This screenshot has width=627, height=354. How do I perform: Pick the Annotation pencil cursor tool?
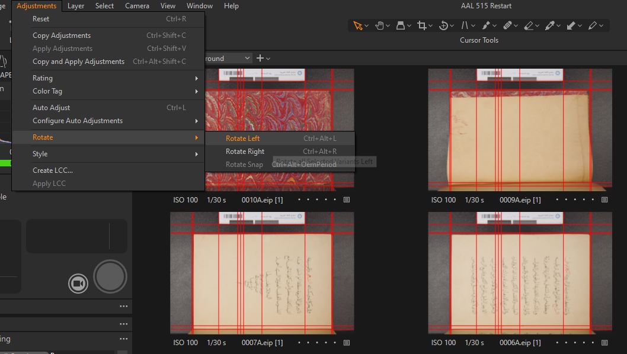click(592, 25)
